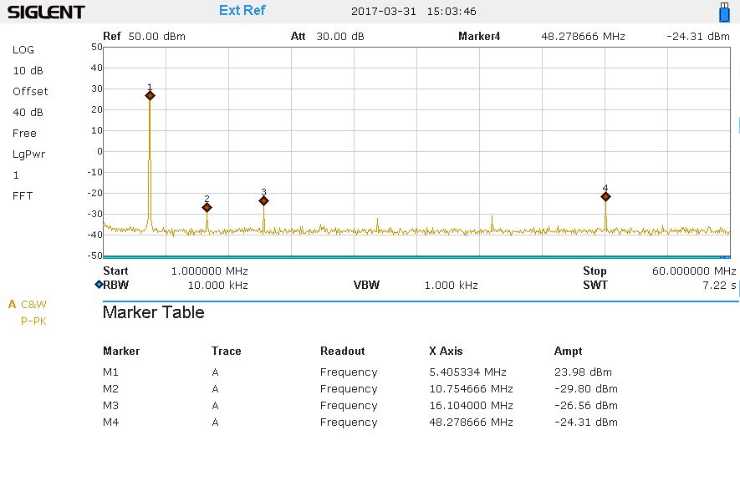Click the 10 dB scale-per-division label
The width and height of the screenshot is (740, 501).
tap(28, 71)
